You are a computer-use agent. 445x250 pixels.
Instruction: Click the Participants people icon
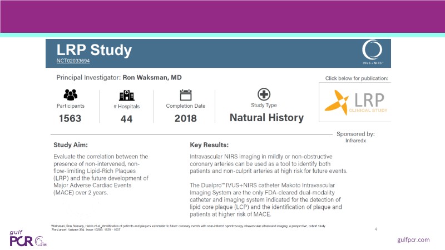[70, 94]
